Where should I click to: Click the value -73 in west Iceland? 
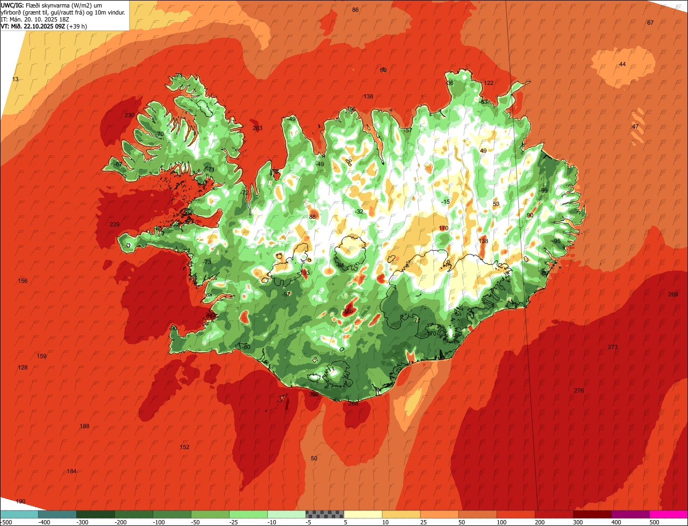pyautogui.click(x=207, y=262)
